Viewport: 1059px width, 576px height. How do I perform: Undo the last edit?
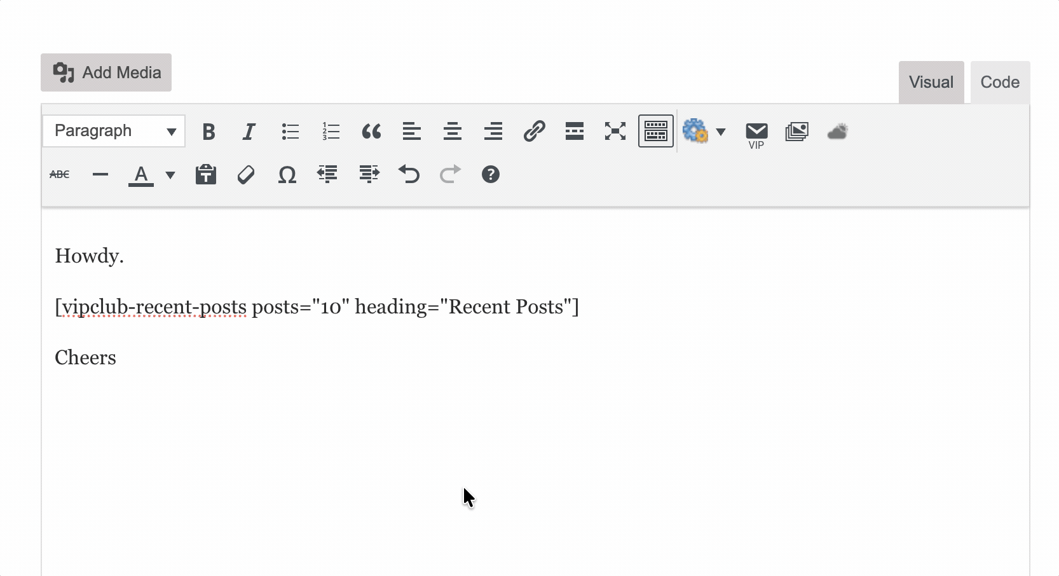click(x=409, y=174)
